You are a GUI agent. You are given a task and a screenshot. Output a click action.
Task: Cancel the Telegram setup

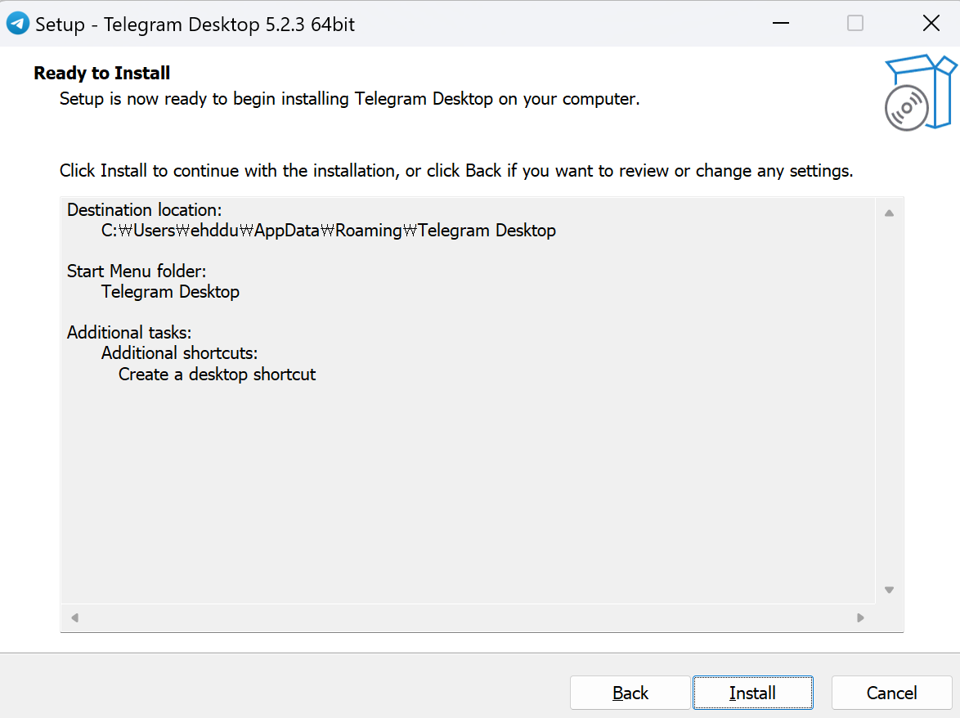pos(891,693)
